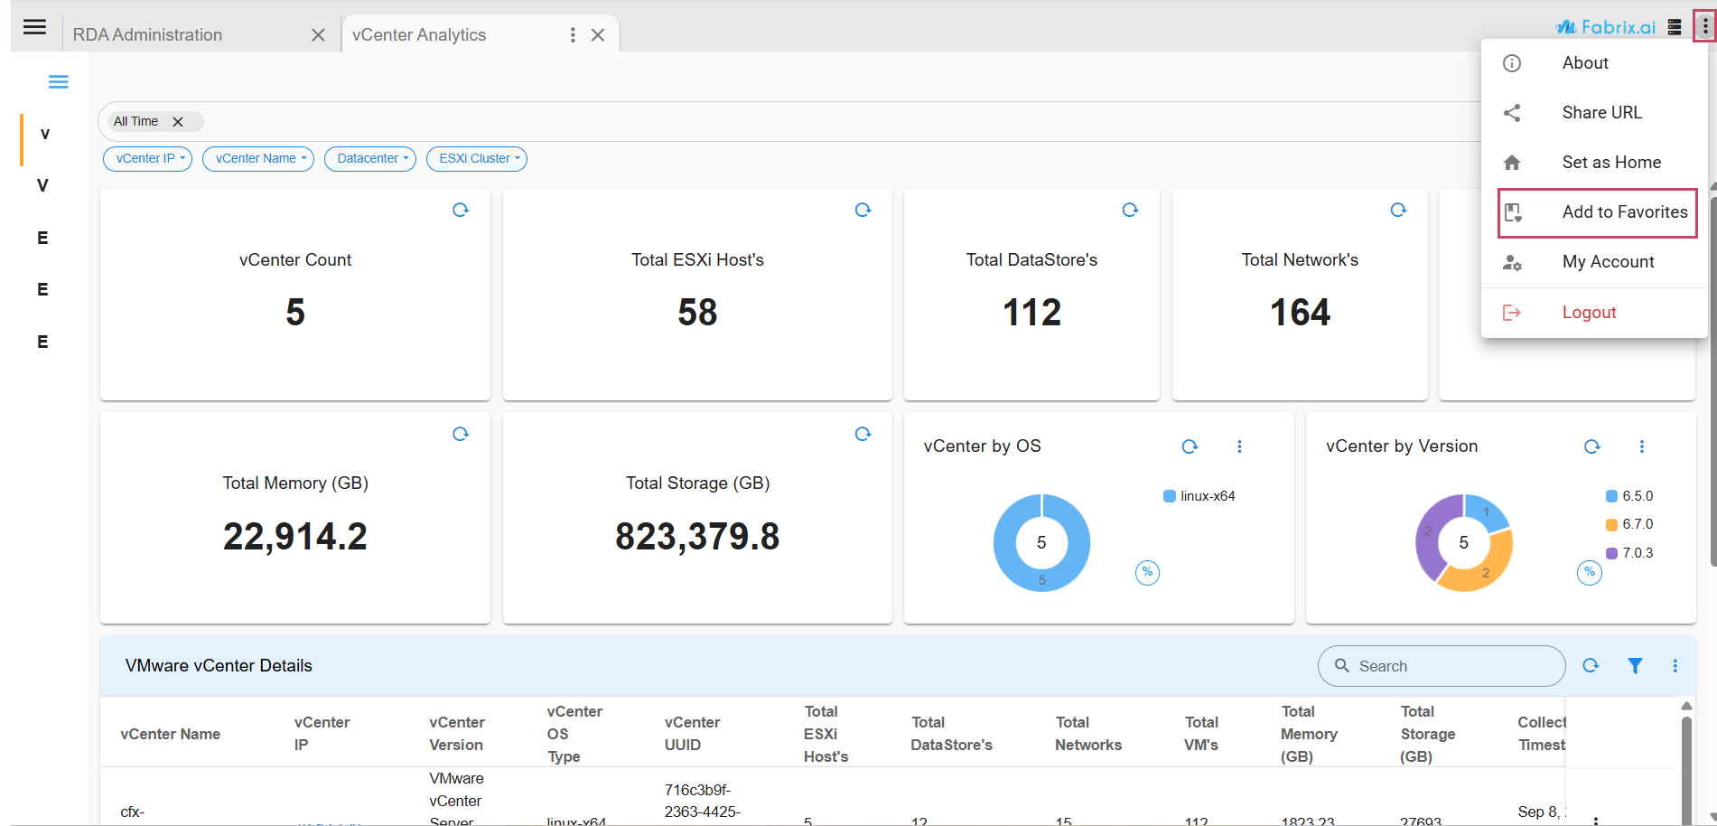Open the ESXi Cluster filter dropdown
This screenshot has width=1717, height=826.
(x=477, y=159)
